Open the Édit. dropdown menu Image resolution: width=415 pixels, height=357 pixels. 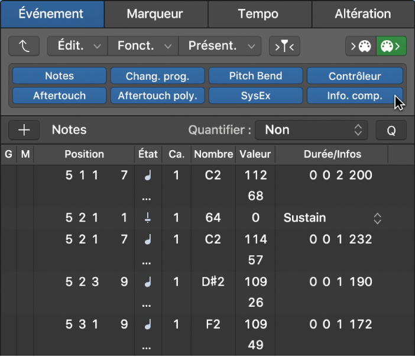click(x=77, y=46)
